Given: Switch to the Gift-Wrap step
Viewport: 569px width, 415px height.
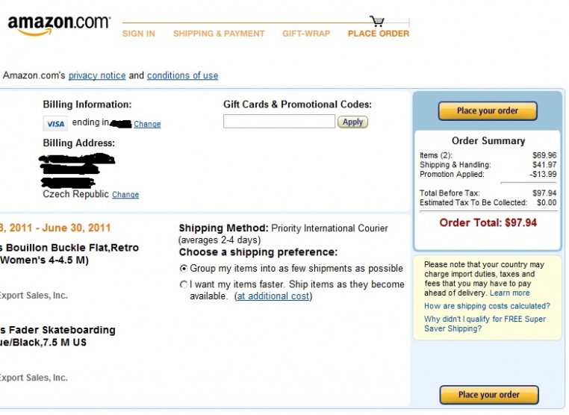Looking at the screenshot, I should click(x=306, y=34).
